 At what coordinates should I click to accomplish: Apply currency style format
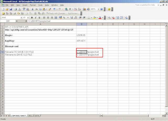(60, 17)
